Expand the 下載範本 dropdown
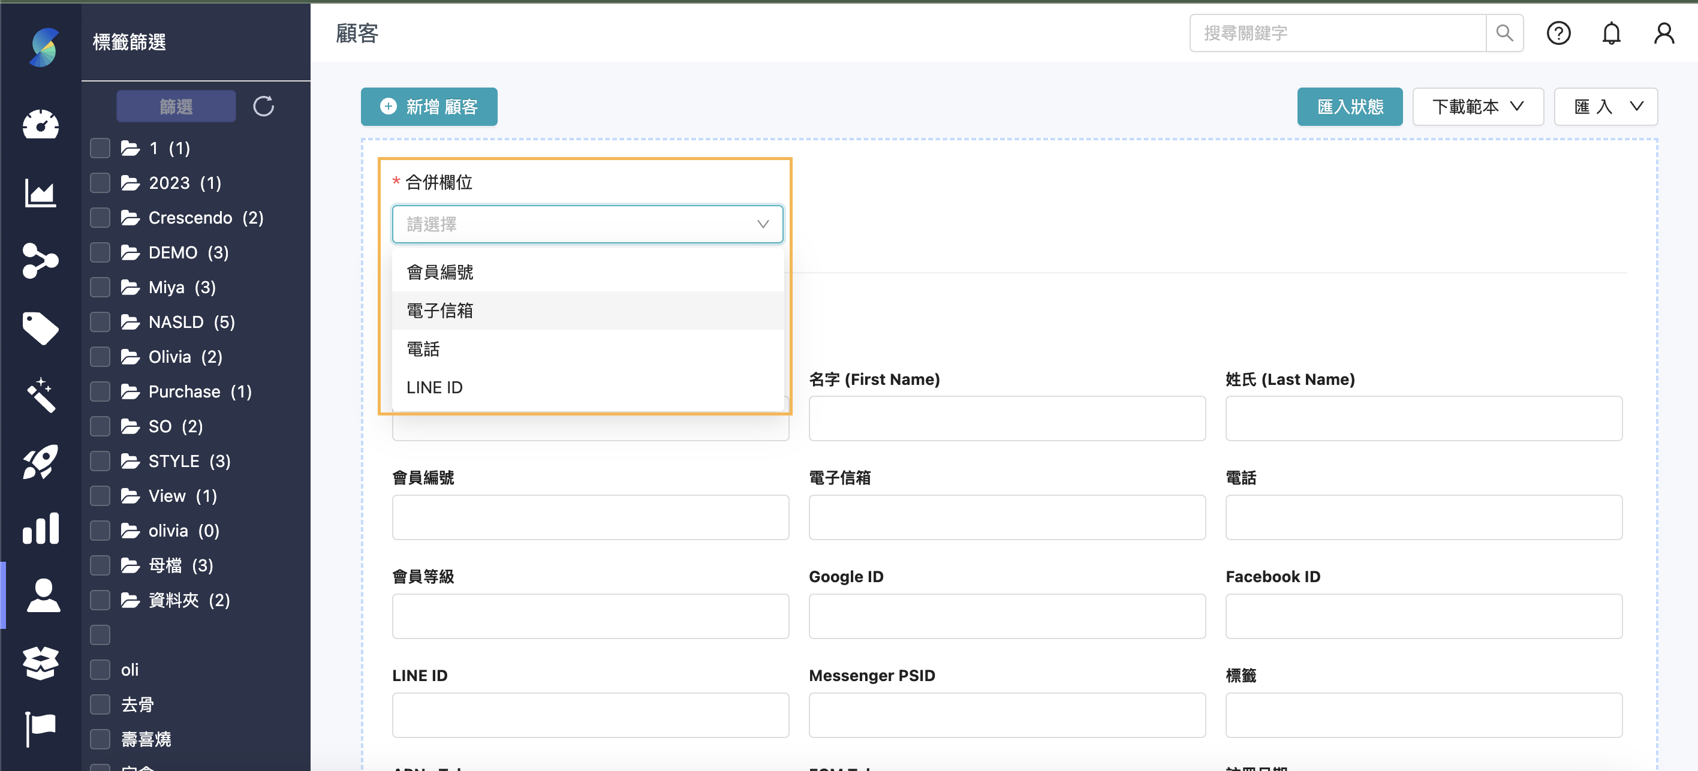The height and width of the screenshot is (771, 1698). coord(1477,106)
